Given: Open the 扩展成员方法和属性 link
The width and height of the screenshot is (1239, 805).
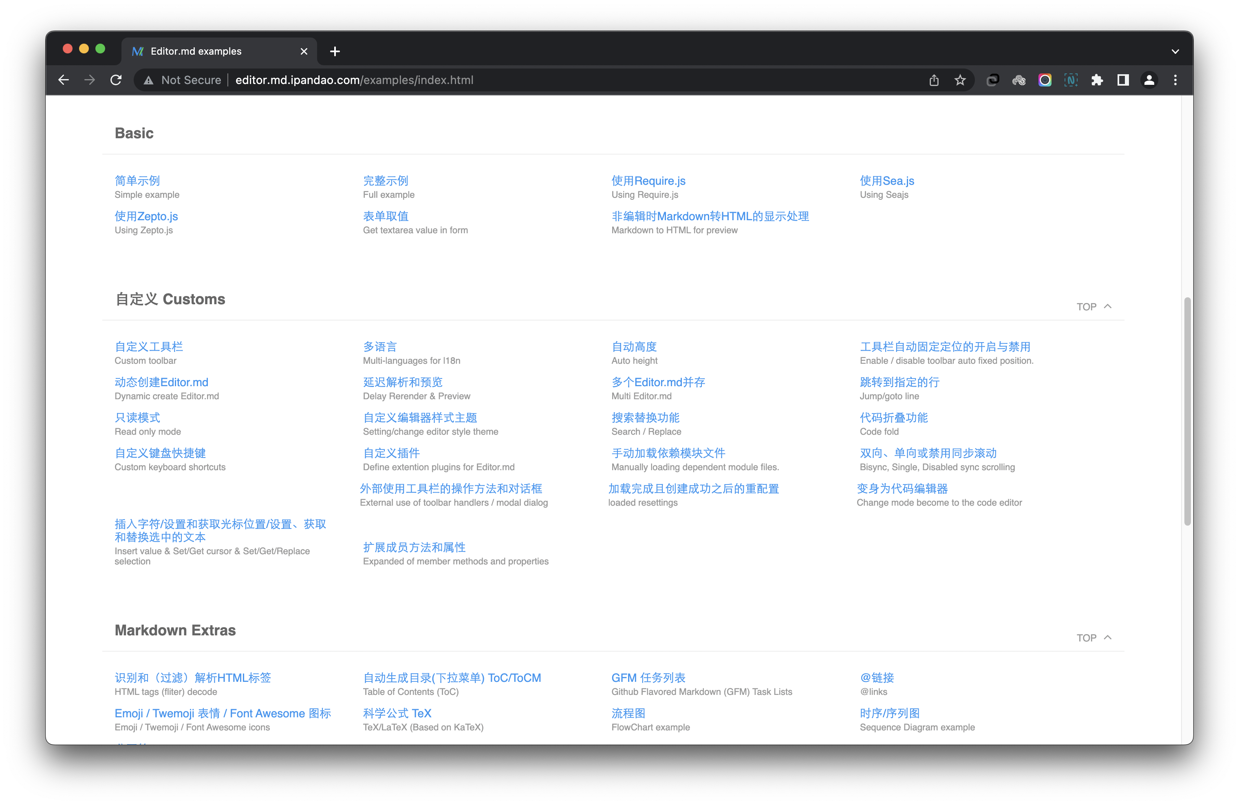Looking at the screenshot, I should tap(414, 547).
